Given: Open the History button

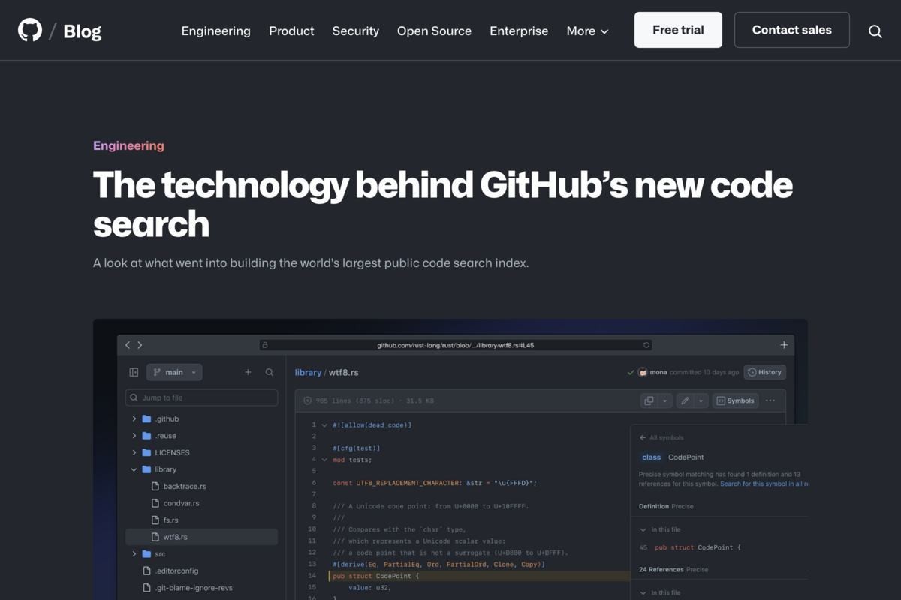Looking at the screenshot, I should point(764,372).
